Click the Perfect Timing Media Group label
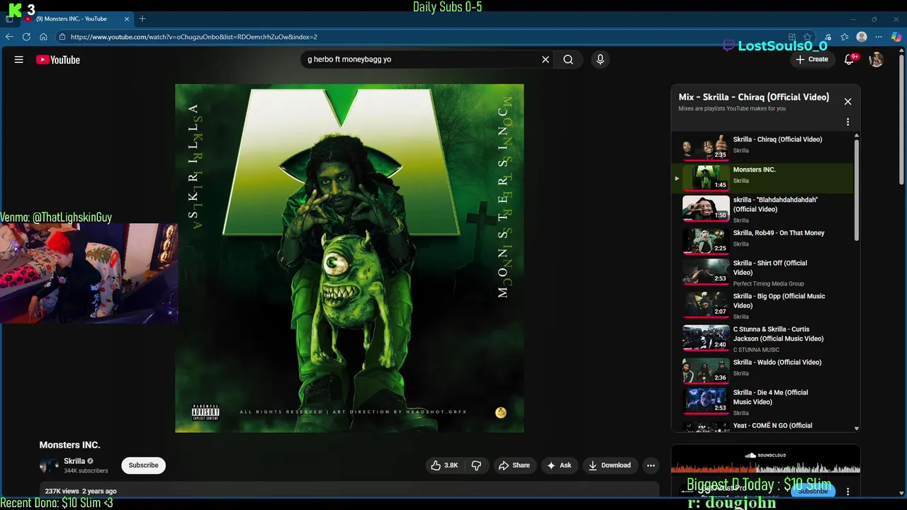Viewport: 907px width, 510px height. click(769, 284)
